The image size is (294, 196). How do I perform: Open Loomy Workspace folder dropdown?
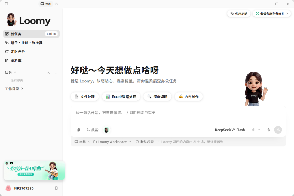(x=112, y=142)
